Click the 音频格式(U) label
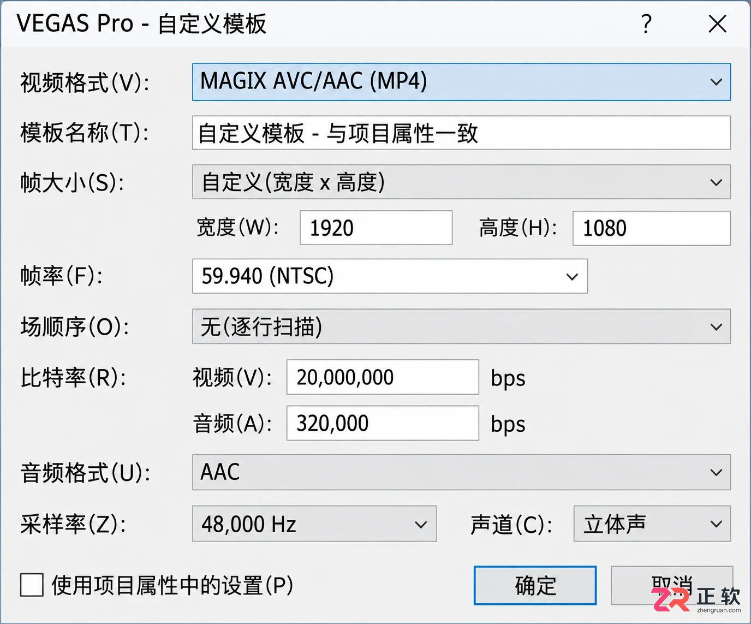Screen dimensions: 751x624 tap(85, 473)
